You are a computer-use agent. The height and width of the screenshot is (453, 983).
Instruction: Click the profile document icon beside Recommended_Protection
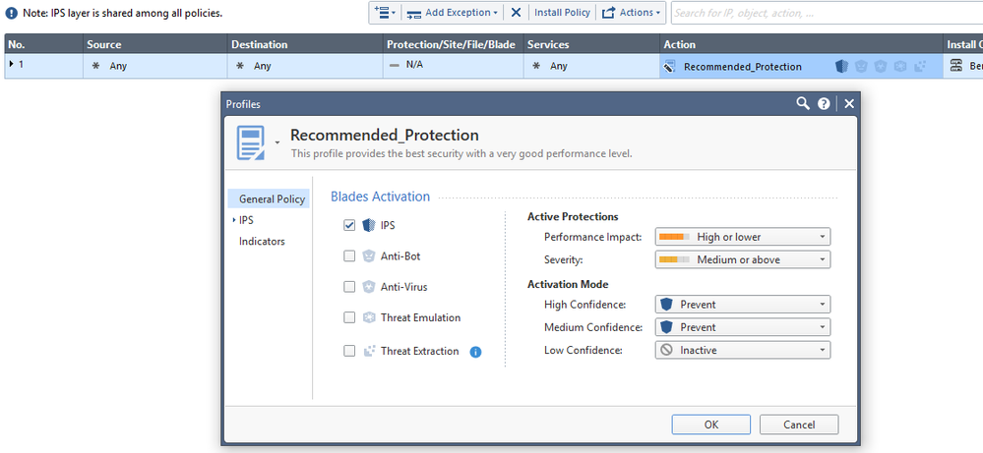click(251, 142)
